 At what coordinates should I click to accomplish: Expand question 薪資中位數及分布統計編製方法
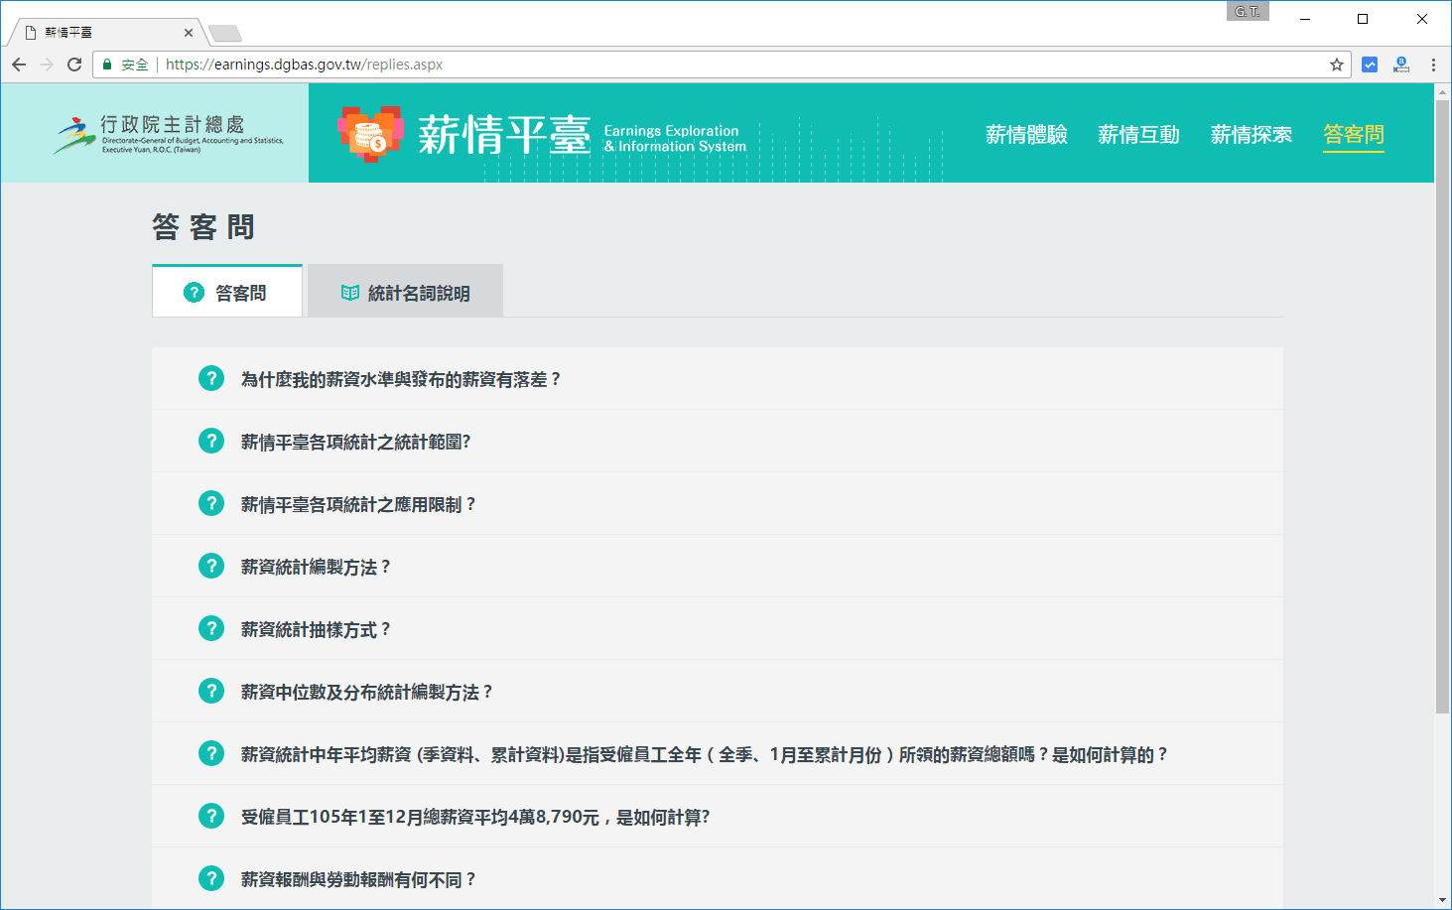point(366,692)
